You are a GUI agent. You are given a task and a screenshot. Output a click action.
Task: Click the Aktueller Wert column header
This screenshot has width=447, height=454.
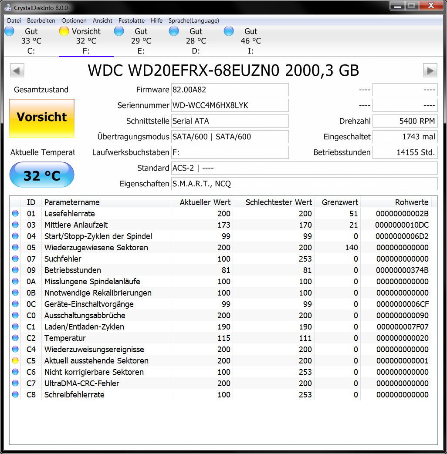[x=202, y=202]
